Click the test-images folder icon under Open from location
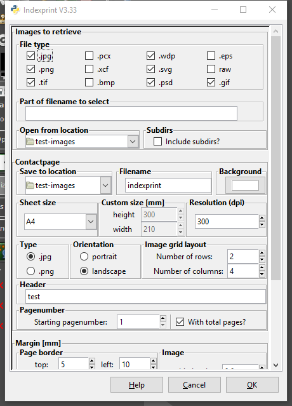Screen dimensions: 292x406 tap(30, 142)
